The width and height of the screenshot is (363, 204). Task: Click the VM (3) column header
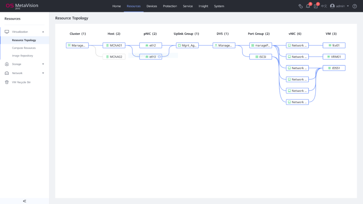coord(331,34)
